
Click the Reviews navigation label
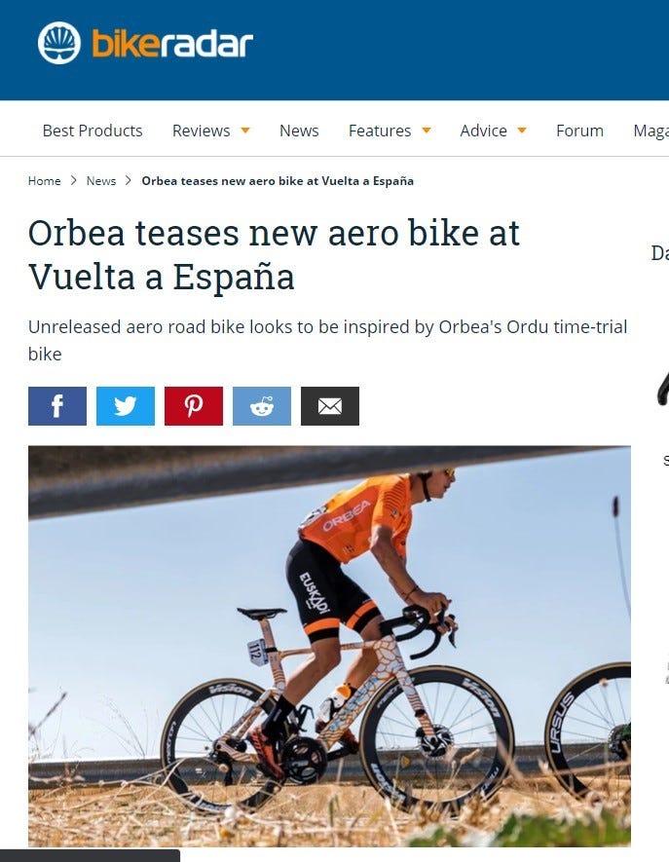coord(202,131)
